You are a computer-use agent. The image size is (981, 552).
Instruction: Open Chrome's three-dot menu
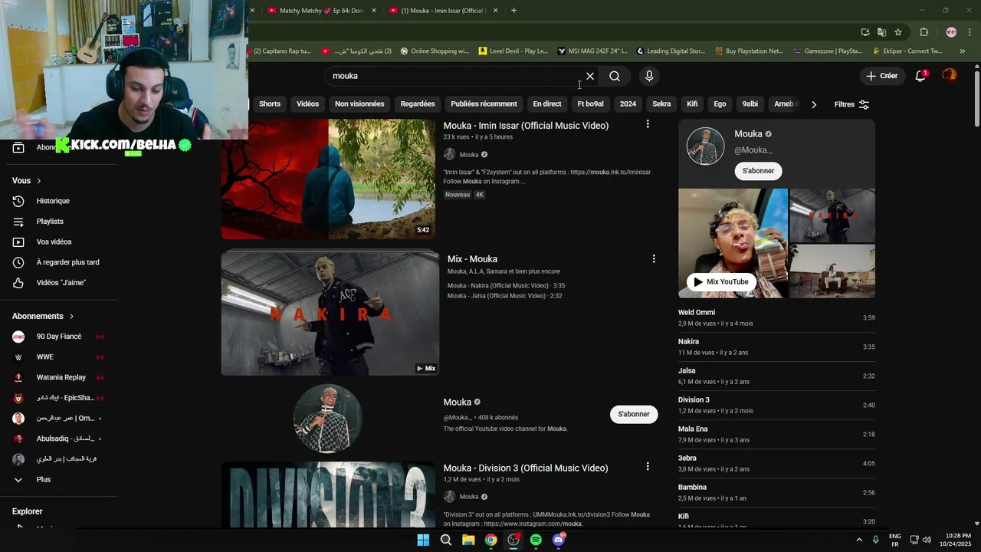tap(970, 32)
